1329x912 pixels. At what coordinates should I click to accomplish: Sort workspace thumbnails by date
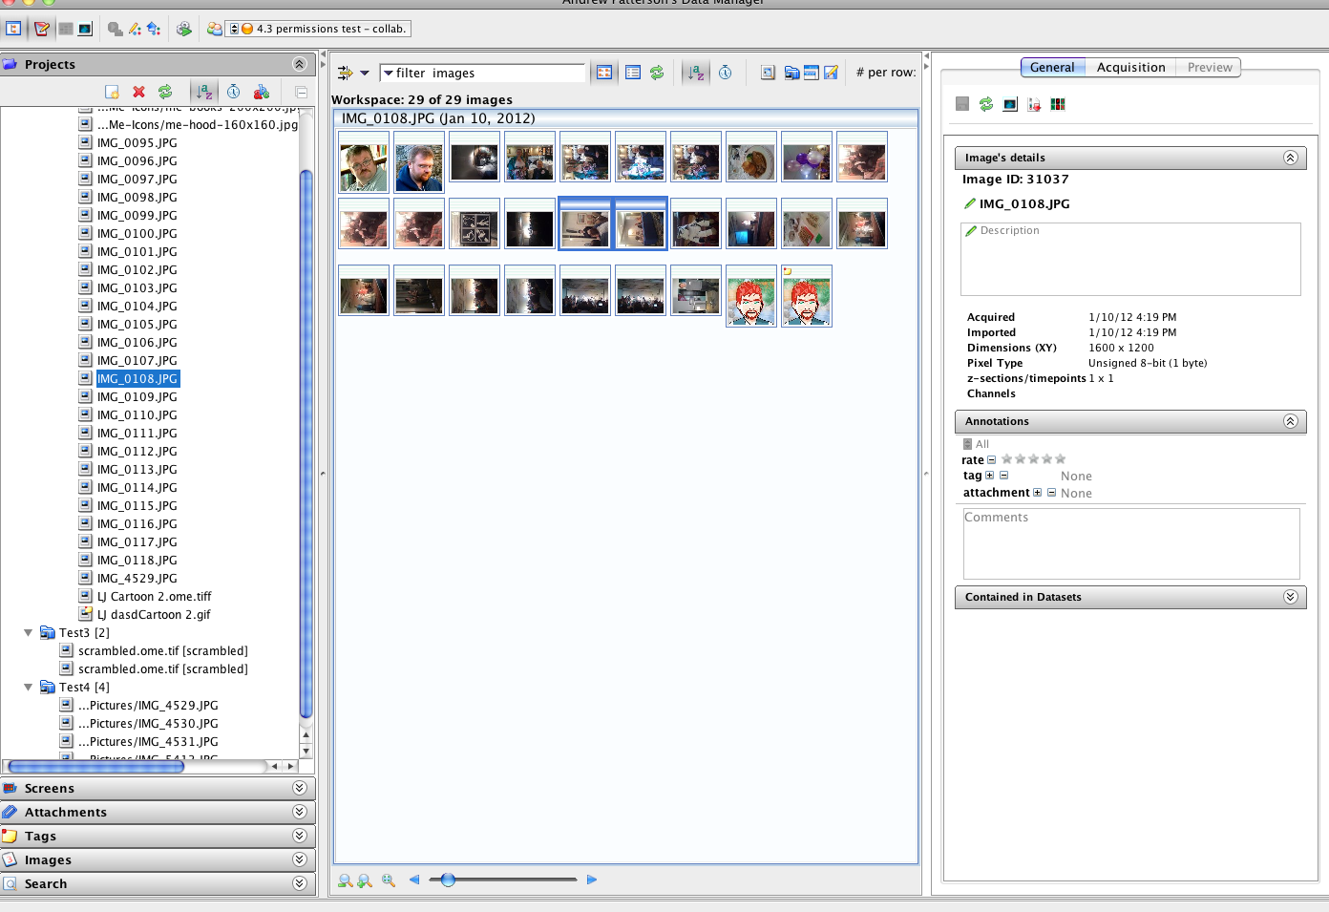[x=726, y=73]
